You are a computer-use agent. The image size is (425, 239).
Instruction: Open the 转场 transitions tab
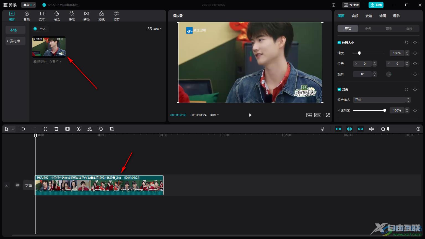click(87, 16)
